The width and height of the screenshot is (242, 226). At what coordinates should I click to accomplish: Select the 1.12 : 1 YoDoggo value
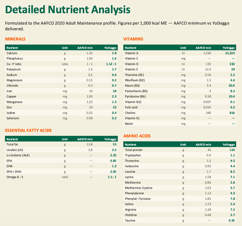[x=111, y=64]
